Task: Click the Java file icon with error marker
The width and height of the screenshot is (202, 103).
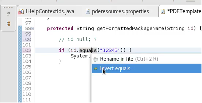Action: click(x=21, y=12)
